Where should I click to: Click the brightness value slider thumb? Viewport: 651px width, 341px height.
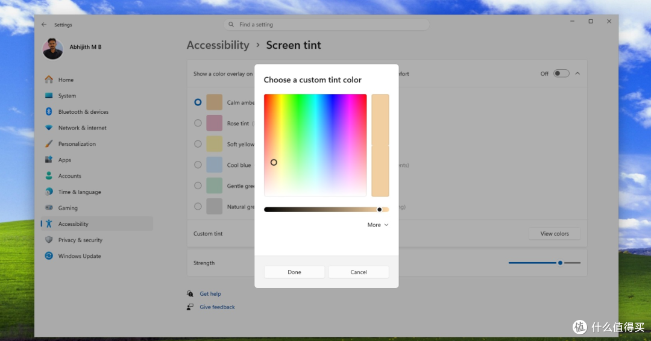click(x=379, y=210)
